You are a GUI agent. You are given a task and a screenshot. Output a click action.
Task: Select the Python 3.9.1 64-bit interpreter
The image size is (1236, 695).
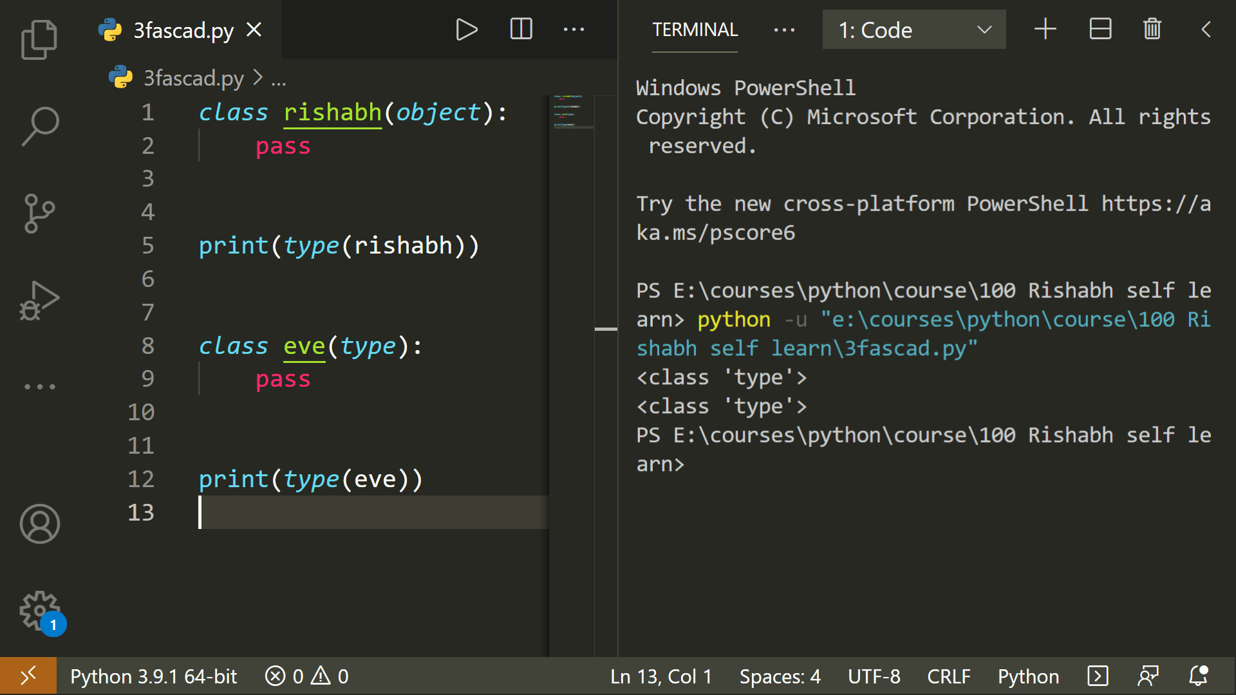click(153, 676)
